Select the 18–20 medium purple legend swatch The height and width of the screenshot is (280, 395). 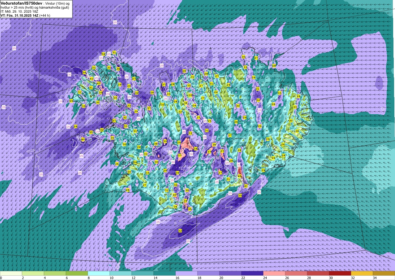tap(208, 273)
